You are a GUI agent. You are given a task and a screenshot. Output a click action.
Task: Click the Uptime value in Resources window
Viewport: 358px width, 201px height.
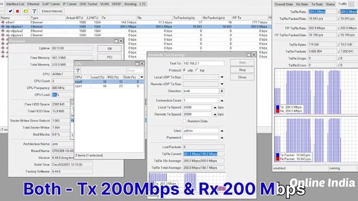pyautogui.click(x=72, y=49)
